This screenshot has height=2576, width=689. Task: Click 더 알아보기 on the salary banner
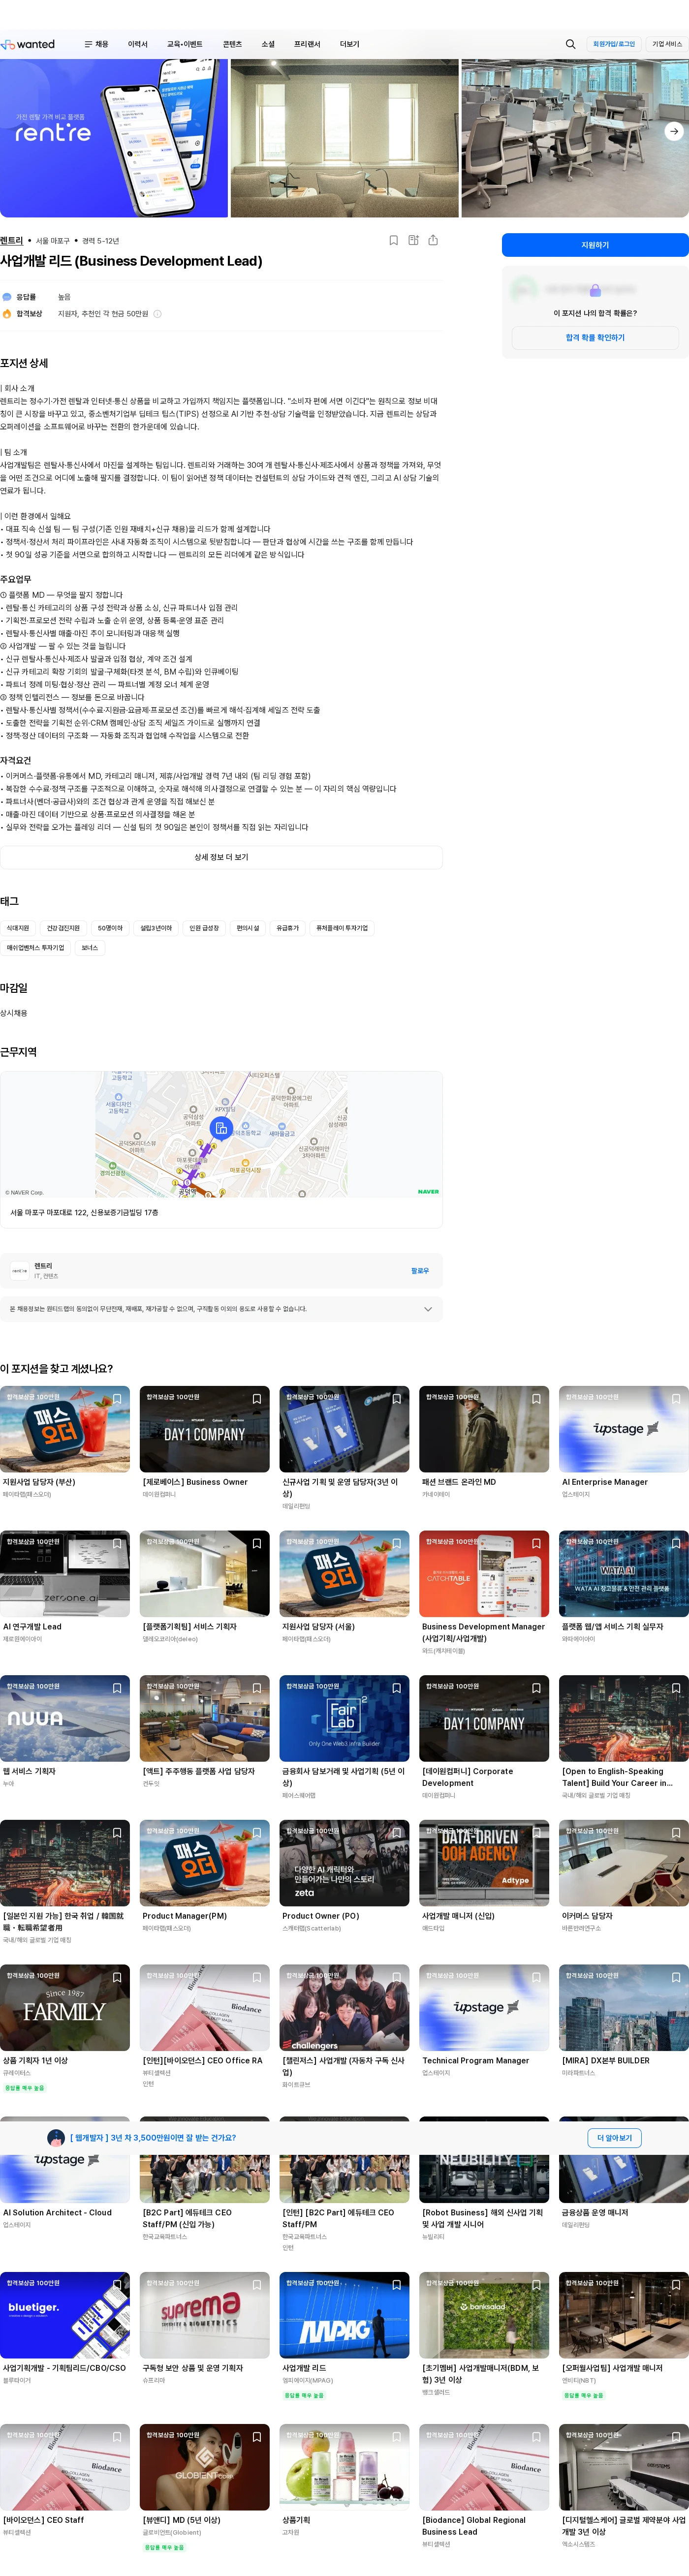tap(614, 2138)
